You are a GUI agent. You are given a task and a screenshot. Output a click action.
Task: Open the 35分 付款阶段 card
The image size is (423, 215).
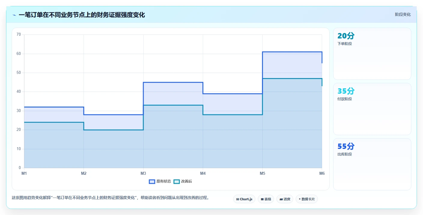click(372, 109)
